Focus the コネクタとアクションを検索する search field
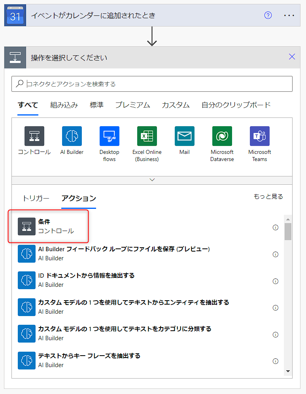Screen dimensions: 306x394 [152, 84]
